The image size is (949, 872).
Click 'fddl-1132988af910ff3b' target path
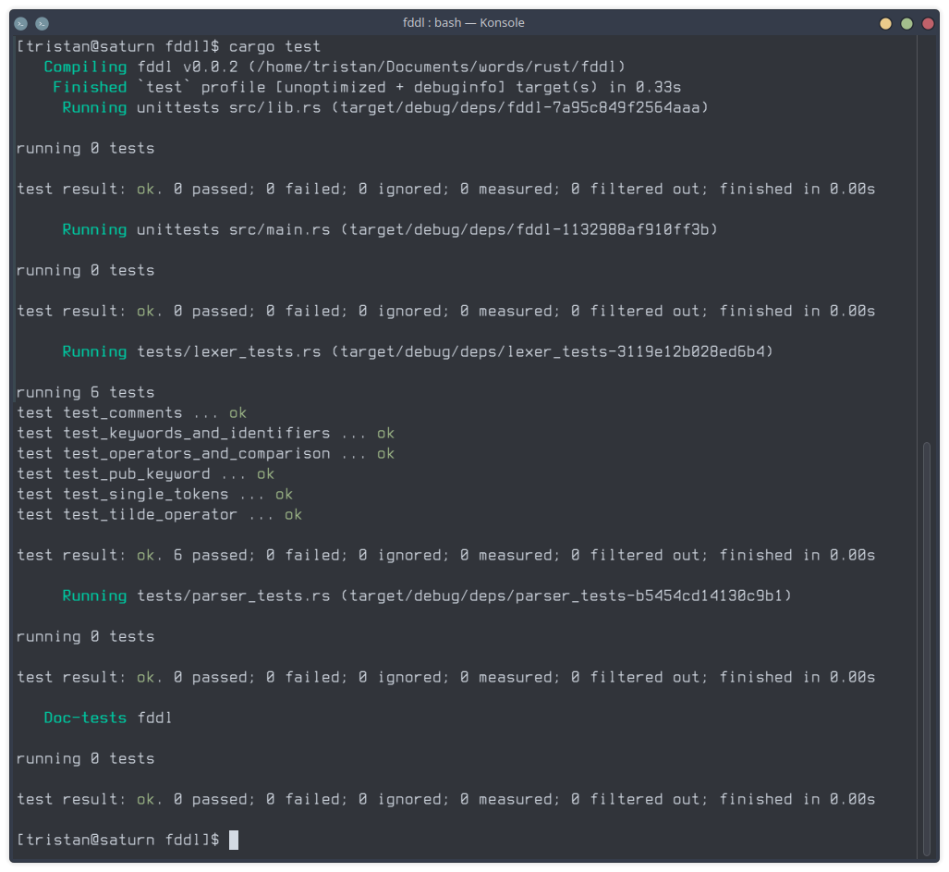click(x=613, y=229)
